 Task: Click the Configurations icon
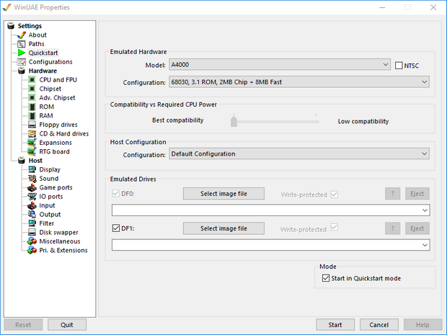(22, 62)
